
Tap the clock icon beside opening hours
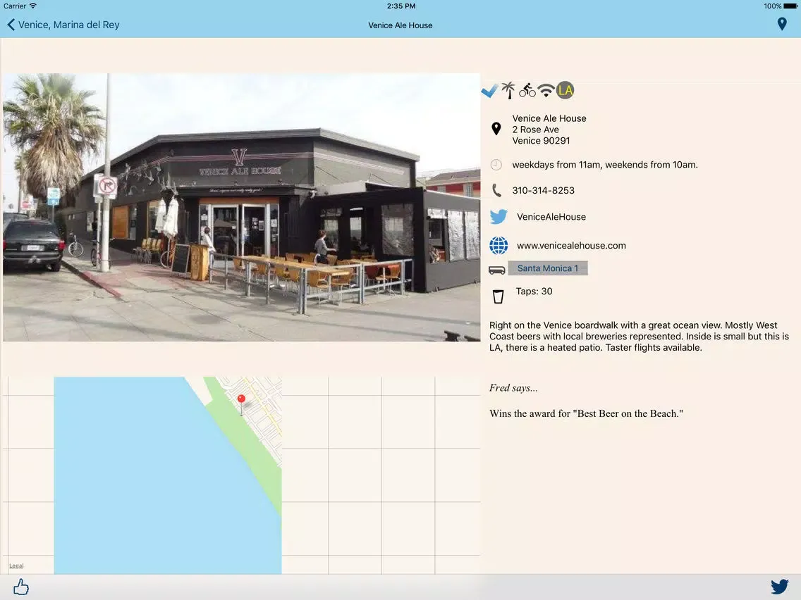[496, 165]
